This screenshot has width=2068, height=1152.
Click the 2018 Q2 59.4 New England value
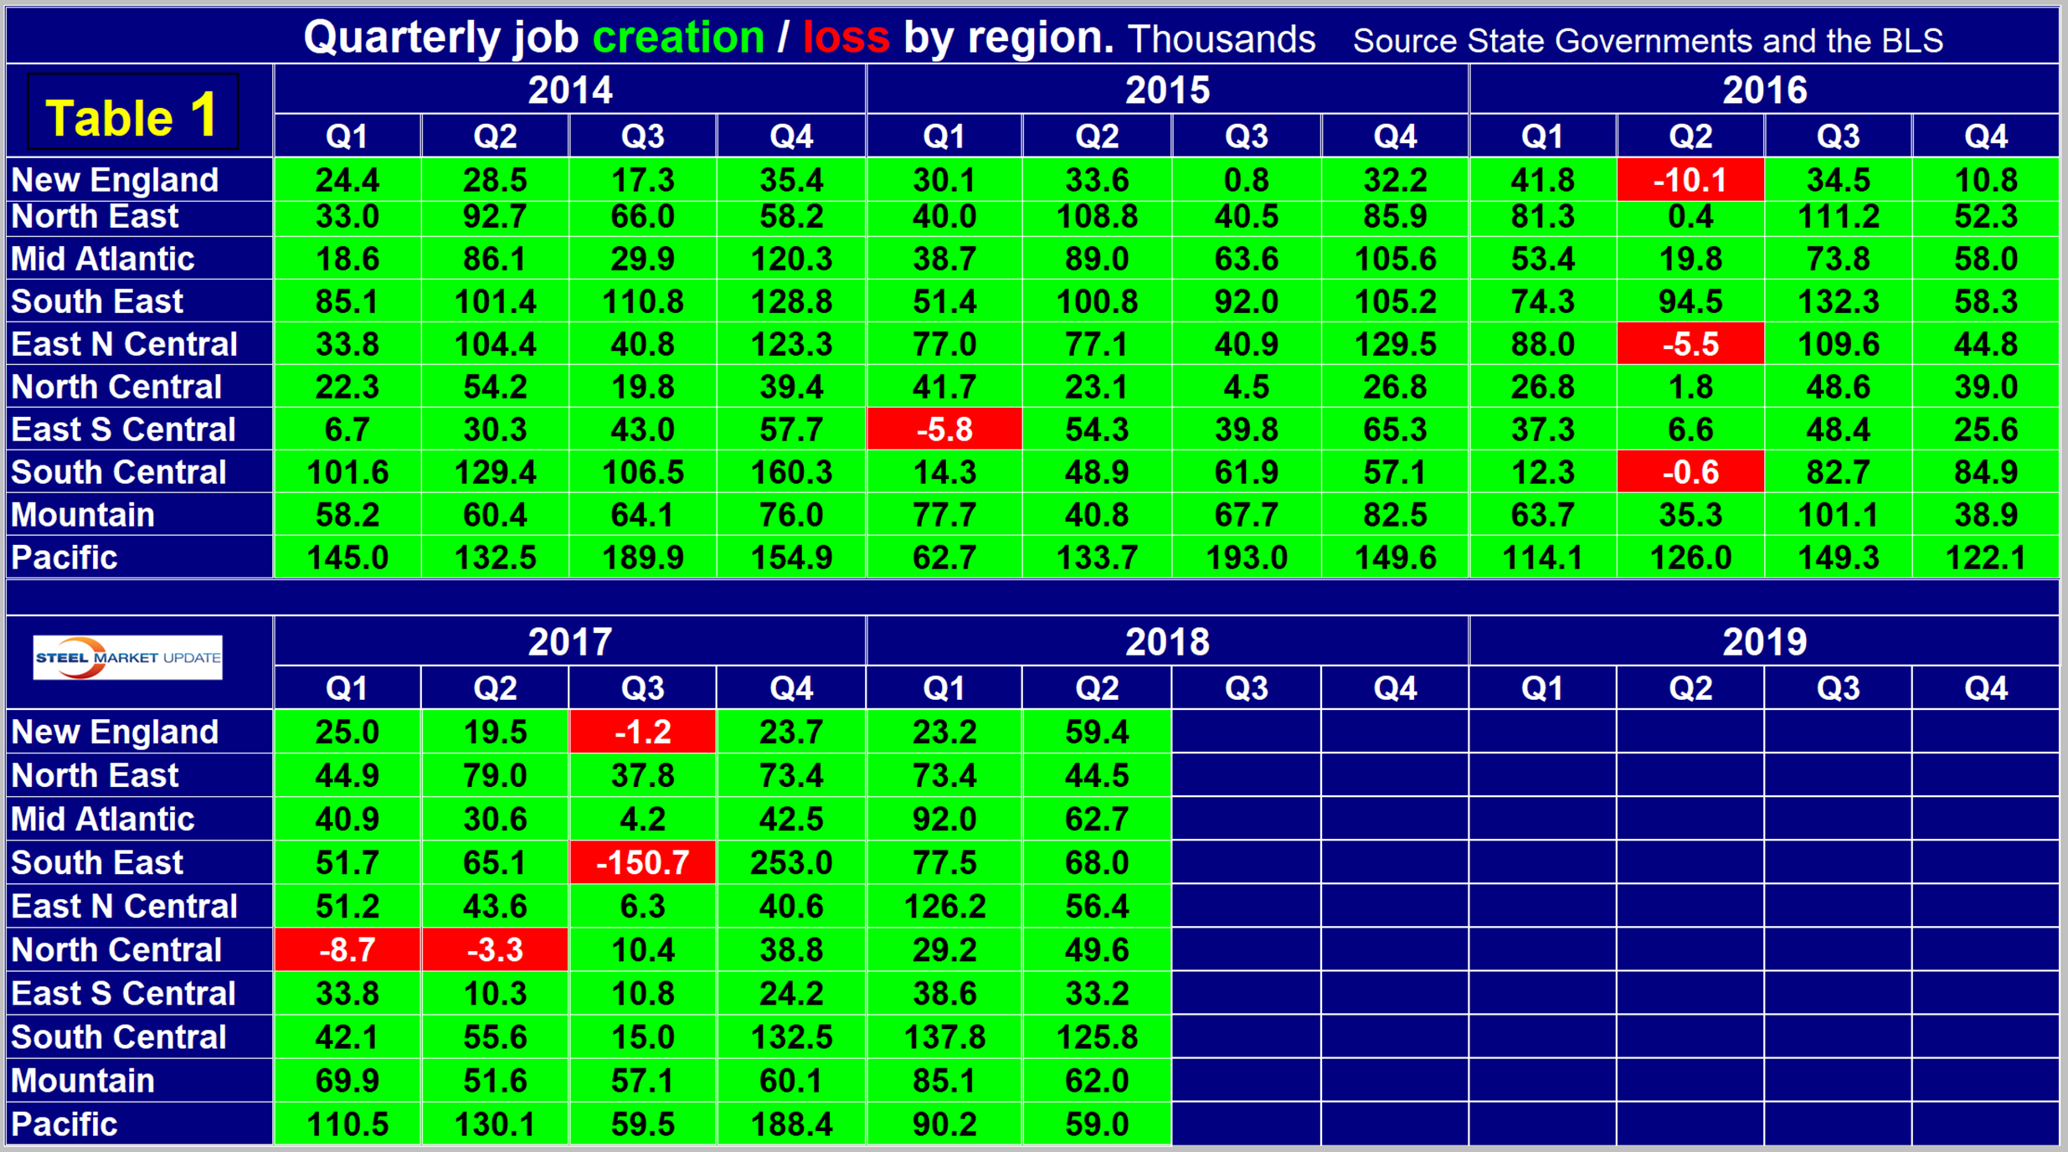[x=1097, y=732]
